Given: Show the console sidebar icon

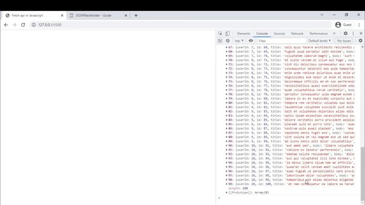Looking at the screenshot, I should pyautogui.click(x=220, y=40).
